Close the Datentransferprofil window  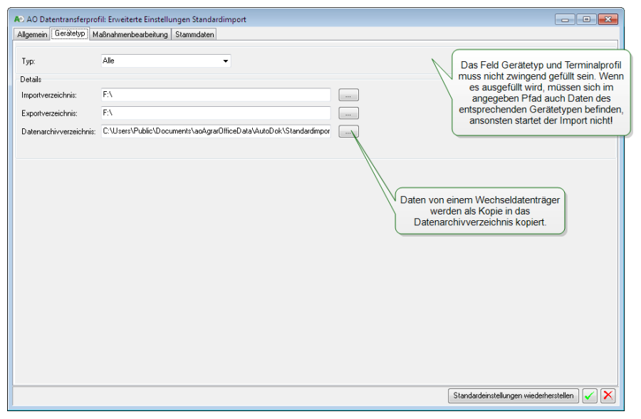coord(608,19)
